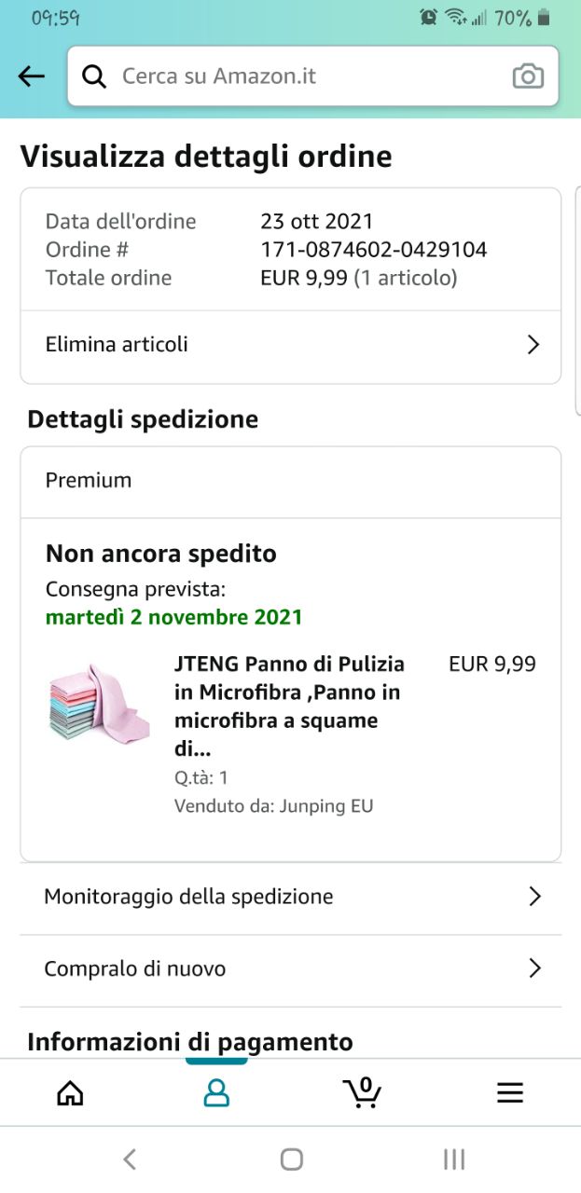Tap the seller name Junping EU
This screenshot has width=581, height=1193.
point(325,806)
